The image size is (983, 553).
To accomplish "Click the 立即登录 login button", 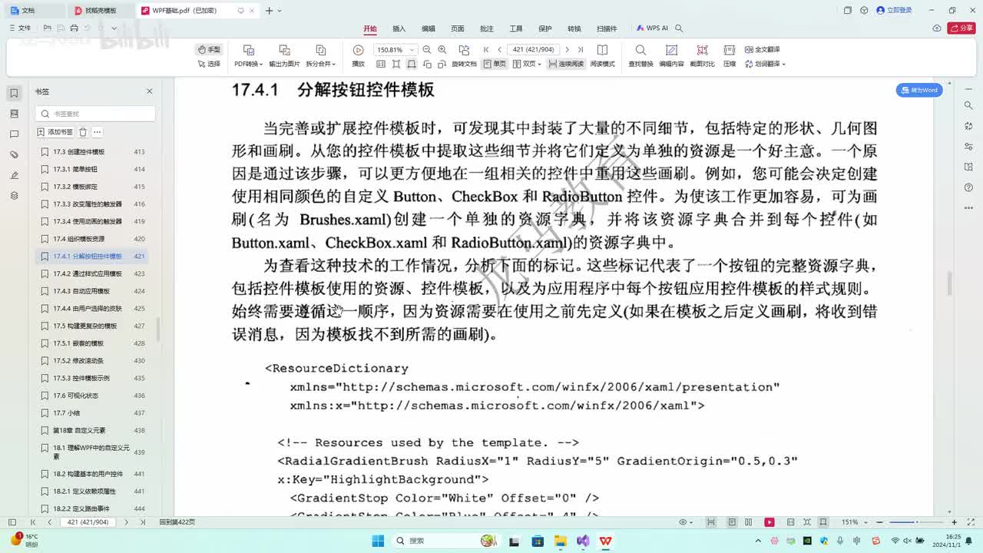I will 895,10.
